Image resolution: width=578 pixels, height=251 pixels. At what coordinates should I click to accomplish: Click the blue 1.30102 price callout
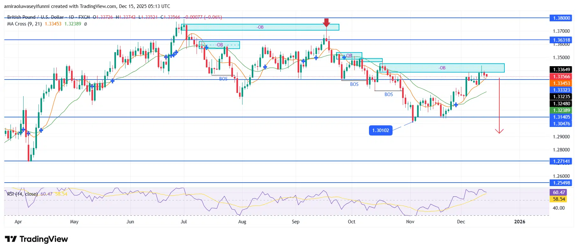click(380, 130)
